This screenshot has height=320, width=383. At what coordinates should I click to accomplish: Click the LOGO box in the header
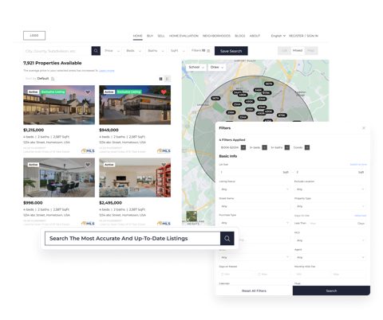(x=34, y=36)
